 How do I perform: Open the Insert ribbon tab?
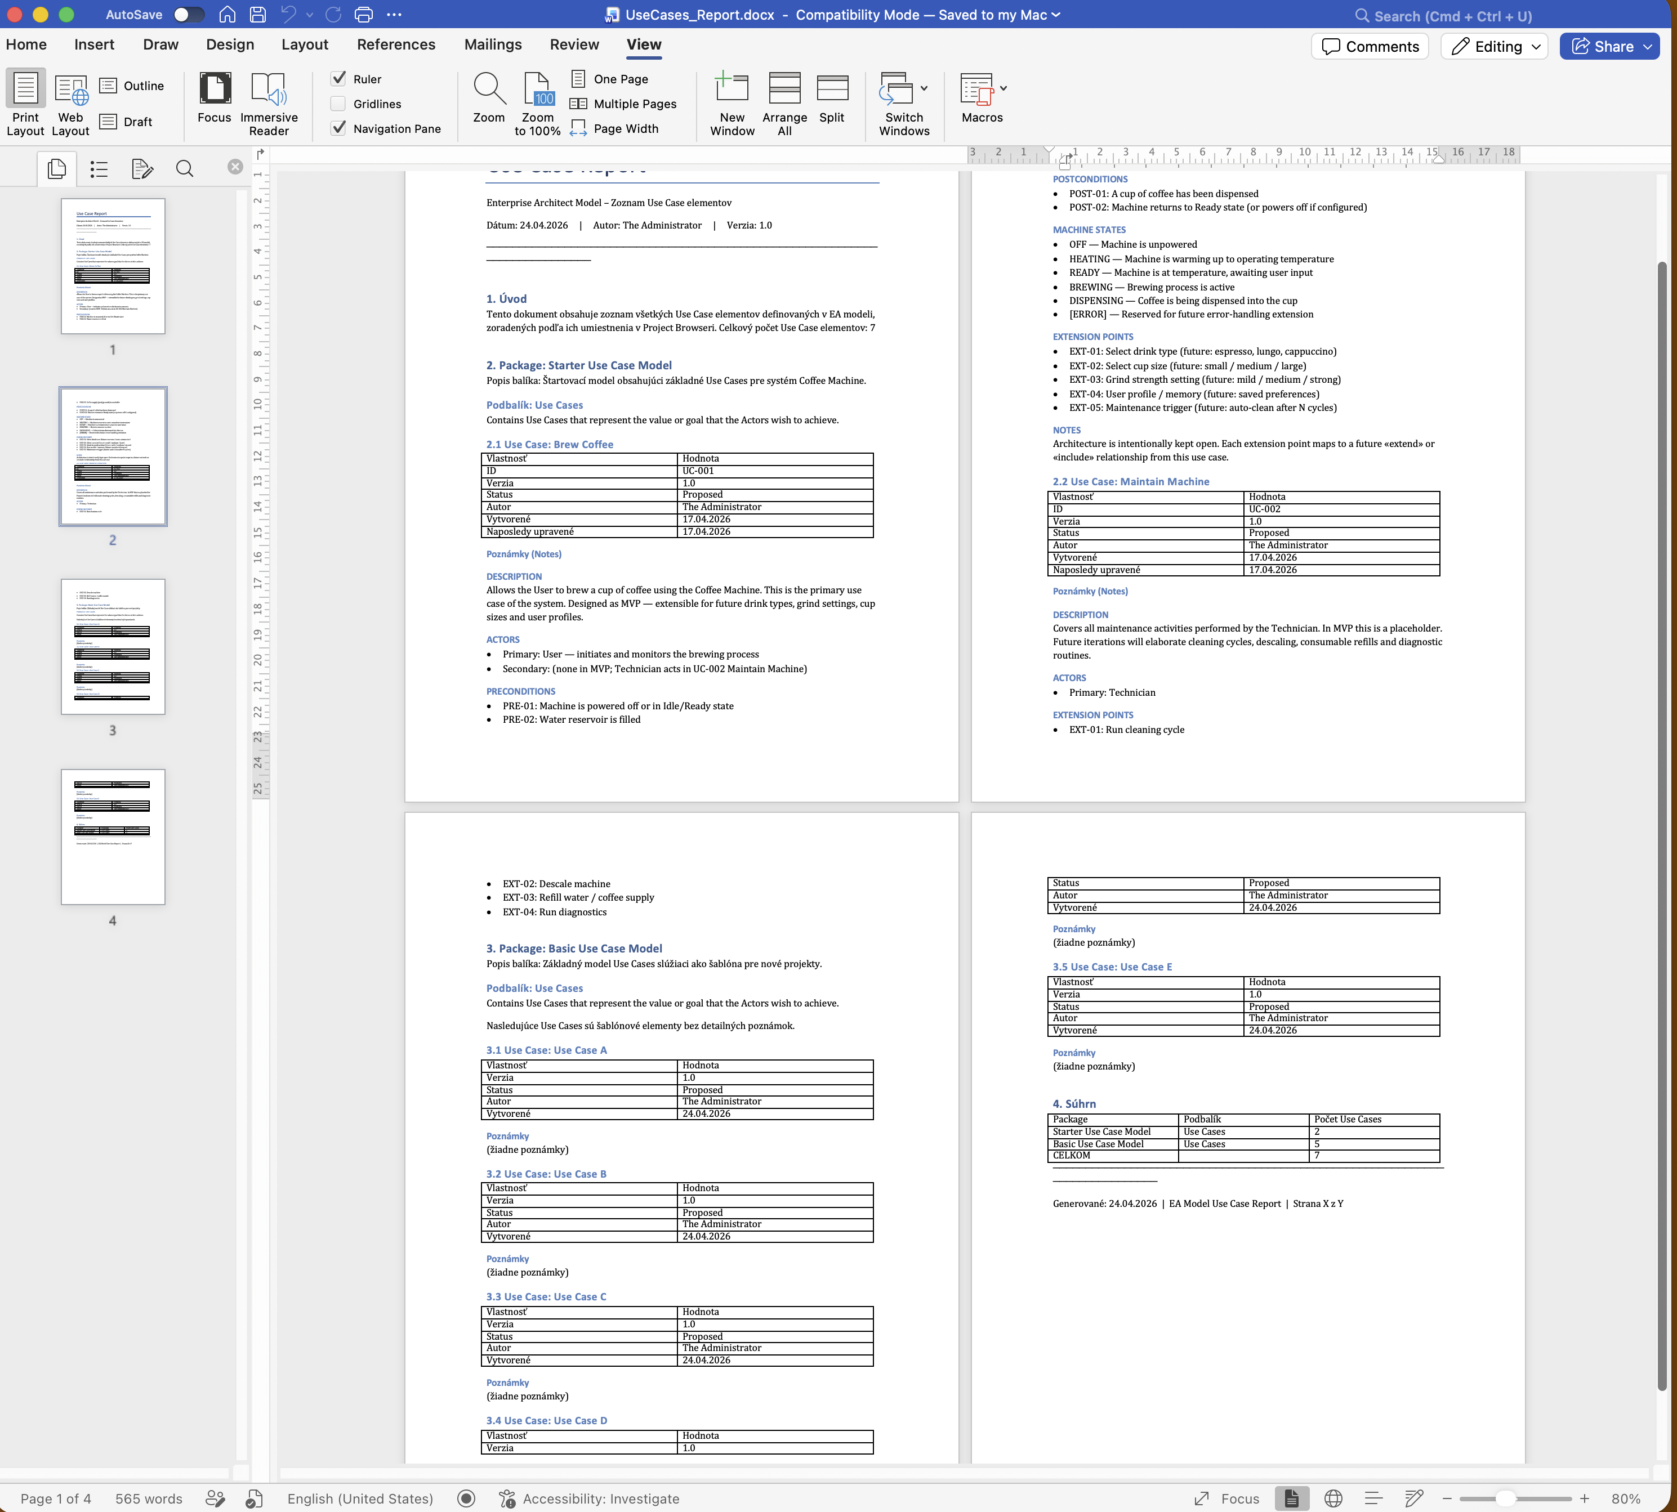(x=94, y=45)
